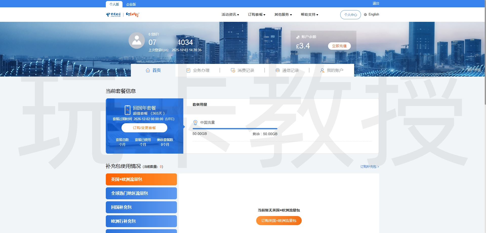This screenshot has height=233, width=486.
Task: Click the 订购英国+欧洲流量包 button
Action: pos(279,221)
